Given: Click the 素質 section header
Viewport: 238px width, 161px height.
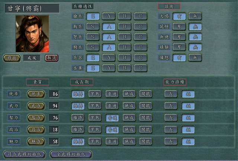Looking at the screenshot, I should point(38,82).
